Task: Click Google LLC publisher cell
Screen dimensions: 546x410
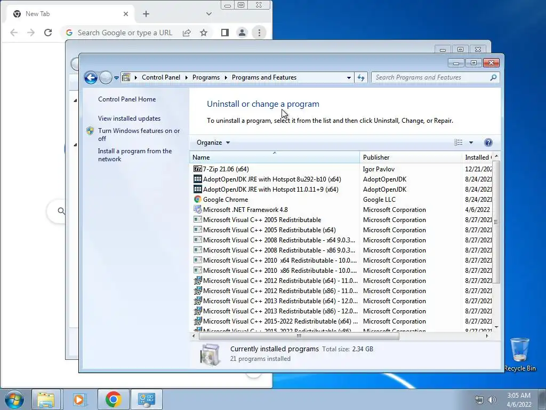Action: [379, 200]
